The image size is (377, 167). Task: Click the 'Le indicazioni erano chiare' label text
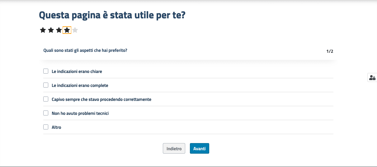(x=77, y=71)
